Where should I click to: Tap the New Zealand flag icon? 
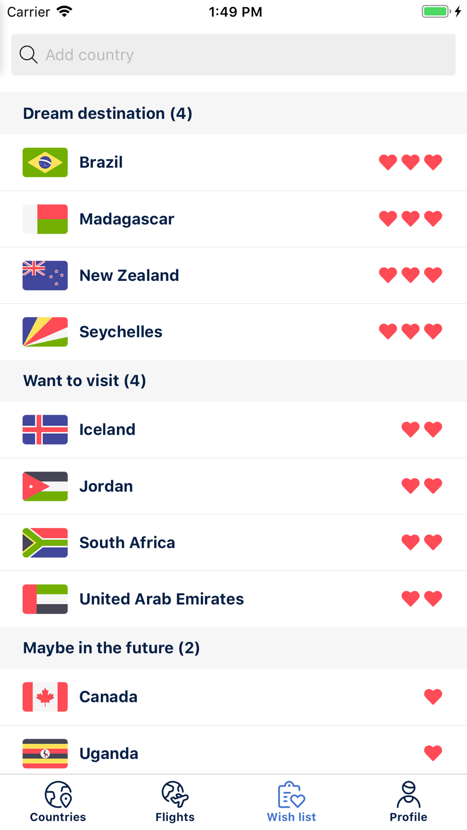[x=45, y=275]
